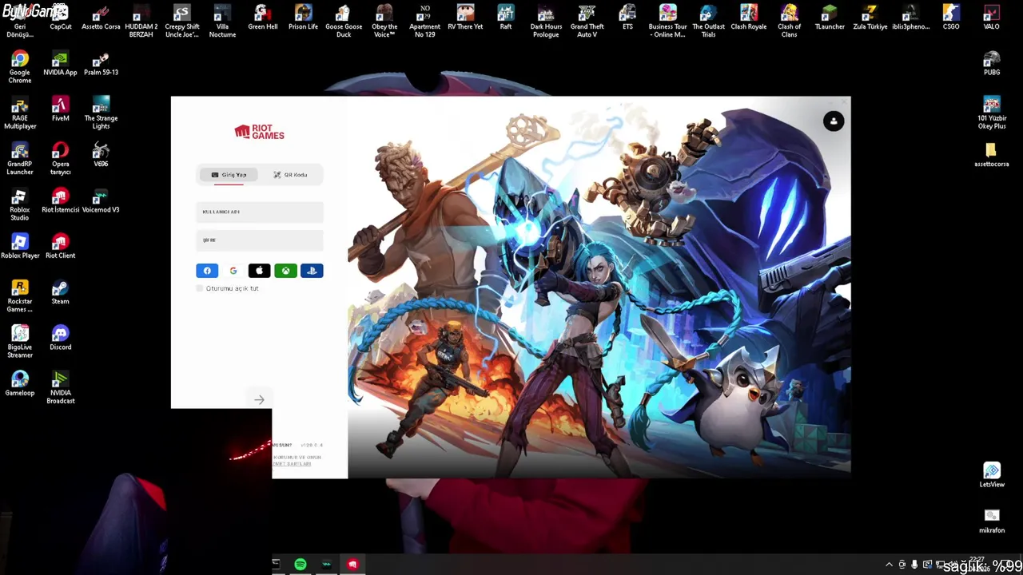Launch Grand Theft Auto V

587,22
